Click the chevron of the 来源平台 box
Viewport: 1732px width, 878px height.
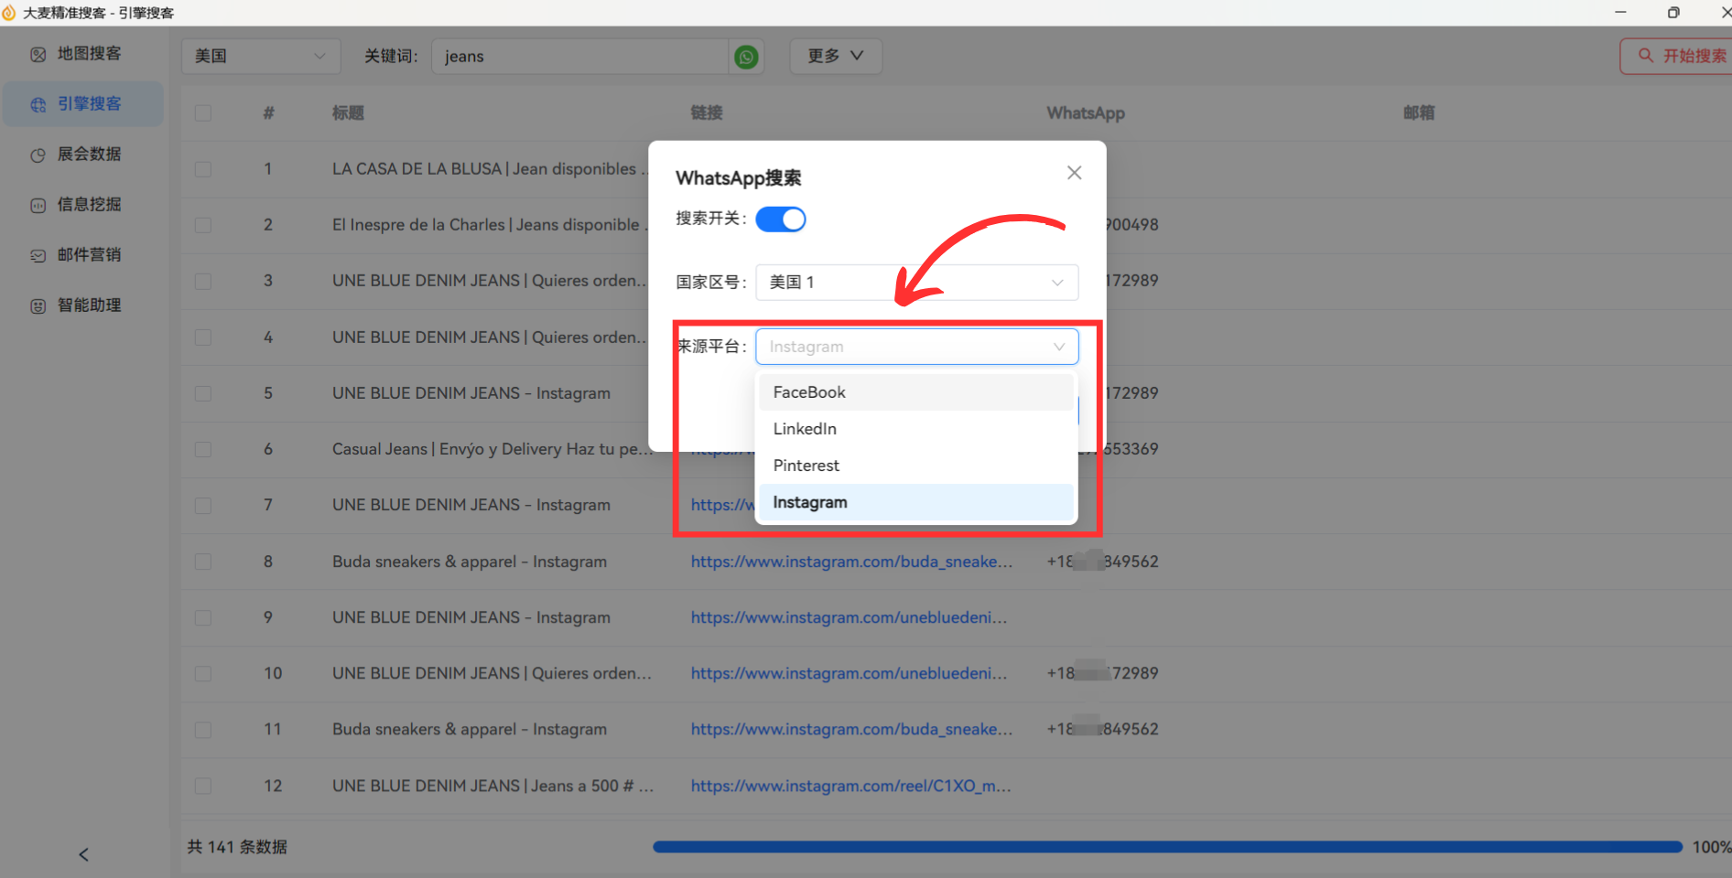point(1059,347)
